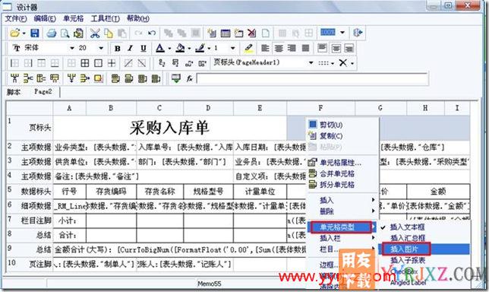Choose 插入图片 in the submenu
489x292 pixels.
(x=404, y=249)
